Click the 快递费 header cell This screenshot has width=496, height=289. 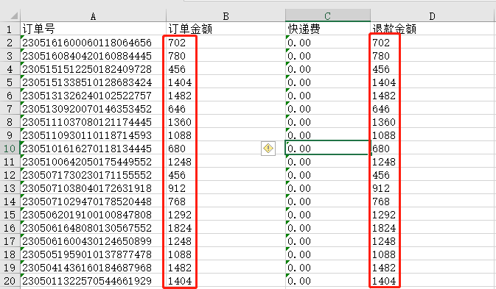pos(328,29)
